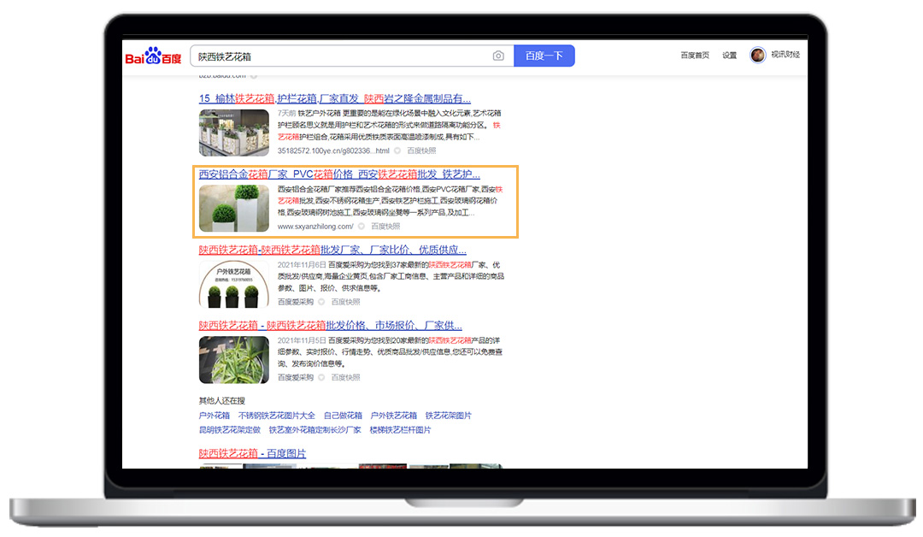Image resolution: width=923 pixels, height=537 pixels.
Task: Open the 西安铝合金花箱厂家 result title
Action: 339,174
